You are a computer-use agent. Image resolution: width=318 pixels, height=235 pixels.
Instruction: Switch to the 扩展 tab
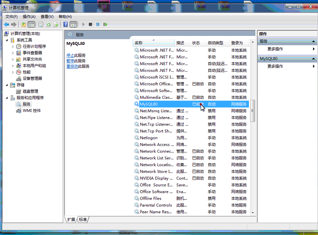[x=71, y=219]
